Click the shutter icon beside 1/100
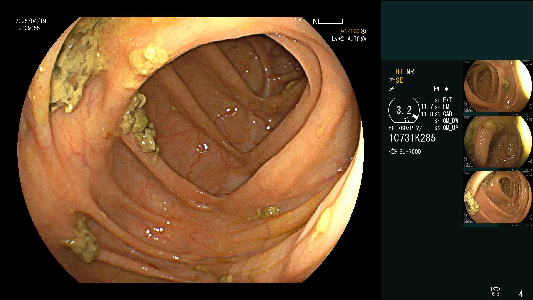This screenshot has height=300, width=533. (x=363, y=31)
